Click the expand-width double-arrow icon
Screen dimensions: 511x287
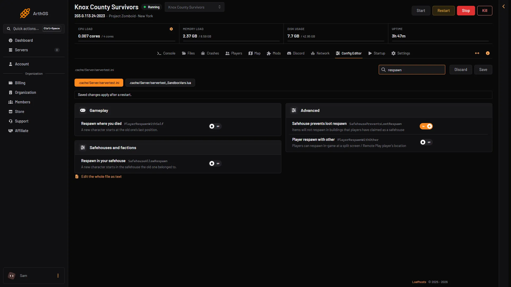[x=477, y=53]
